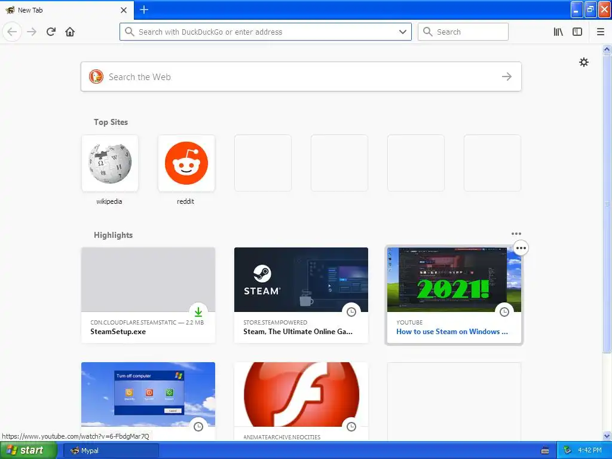Click the Highlights heading
Viewport: 612px width, 459px height.
[x=113, y=235]
